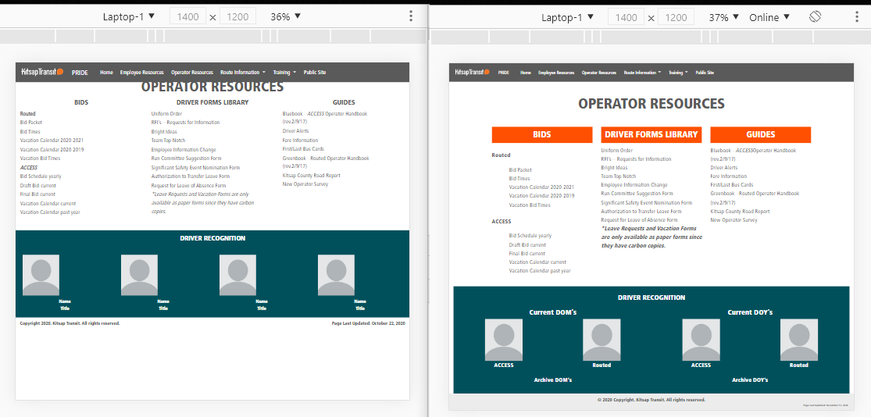The width and height of the screenshot is (871, 417).
Task: Open the Training menu in the left preview
Action: pyautogui.click(x=284, y=73)
